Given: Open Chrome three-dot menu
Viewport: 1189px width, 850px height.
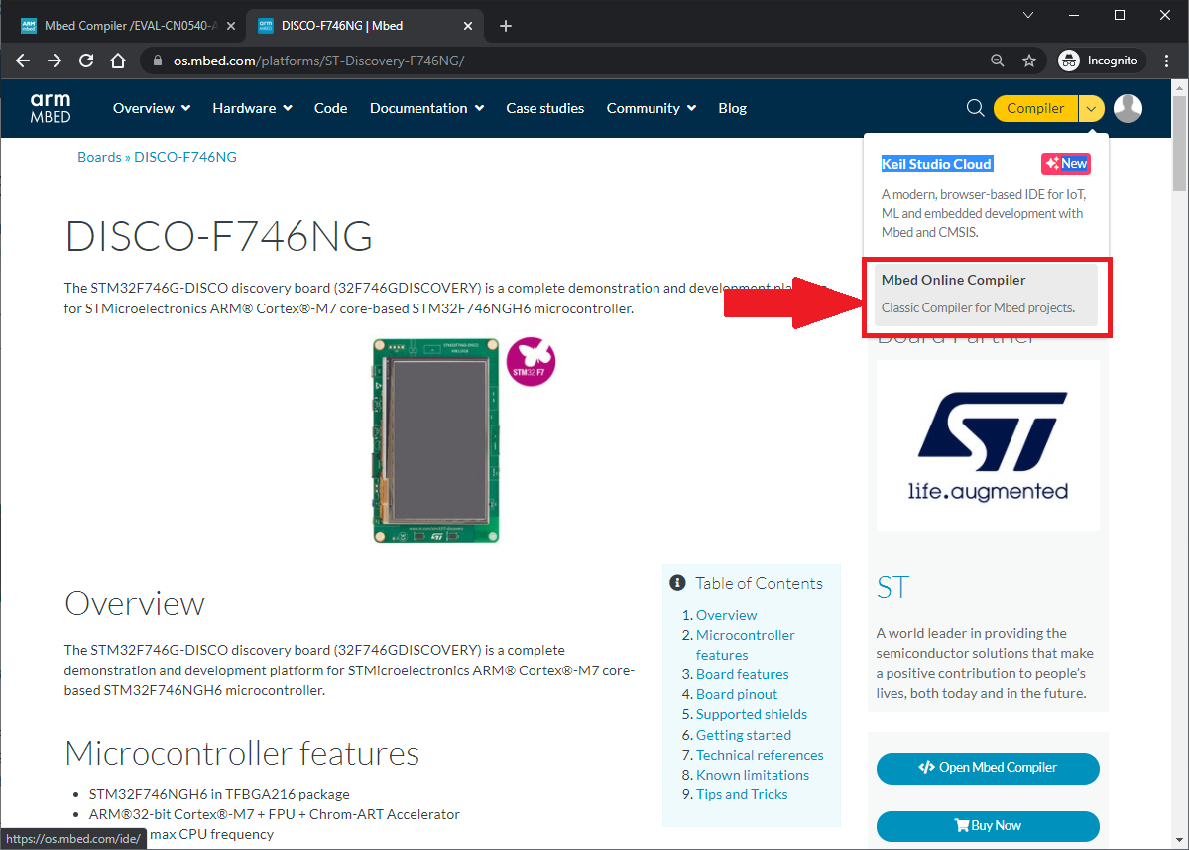Looking at the screenshot, I should (1166, 61).
